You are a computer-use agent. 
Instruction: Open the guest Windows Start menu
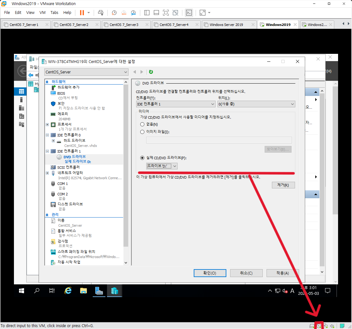click(x=22, y=291)
